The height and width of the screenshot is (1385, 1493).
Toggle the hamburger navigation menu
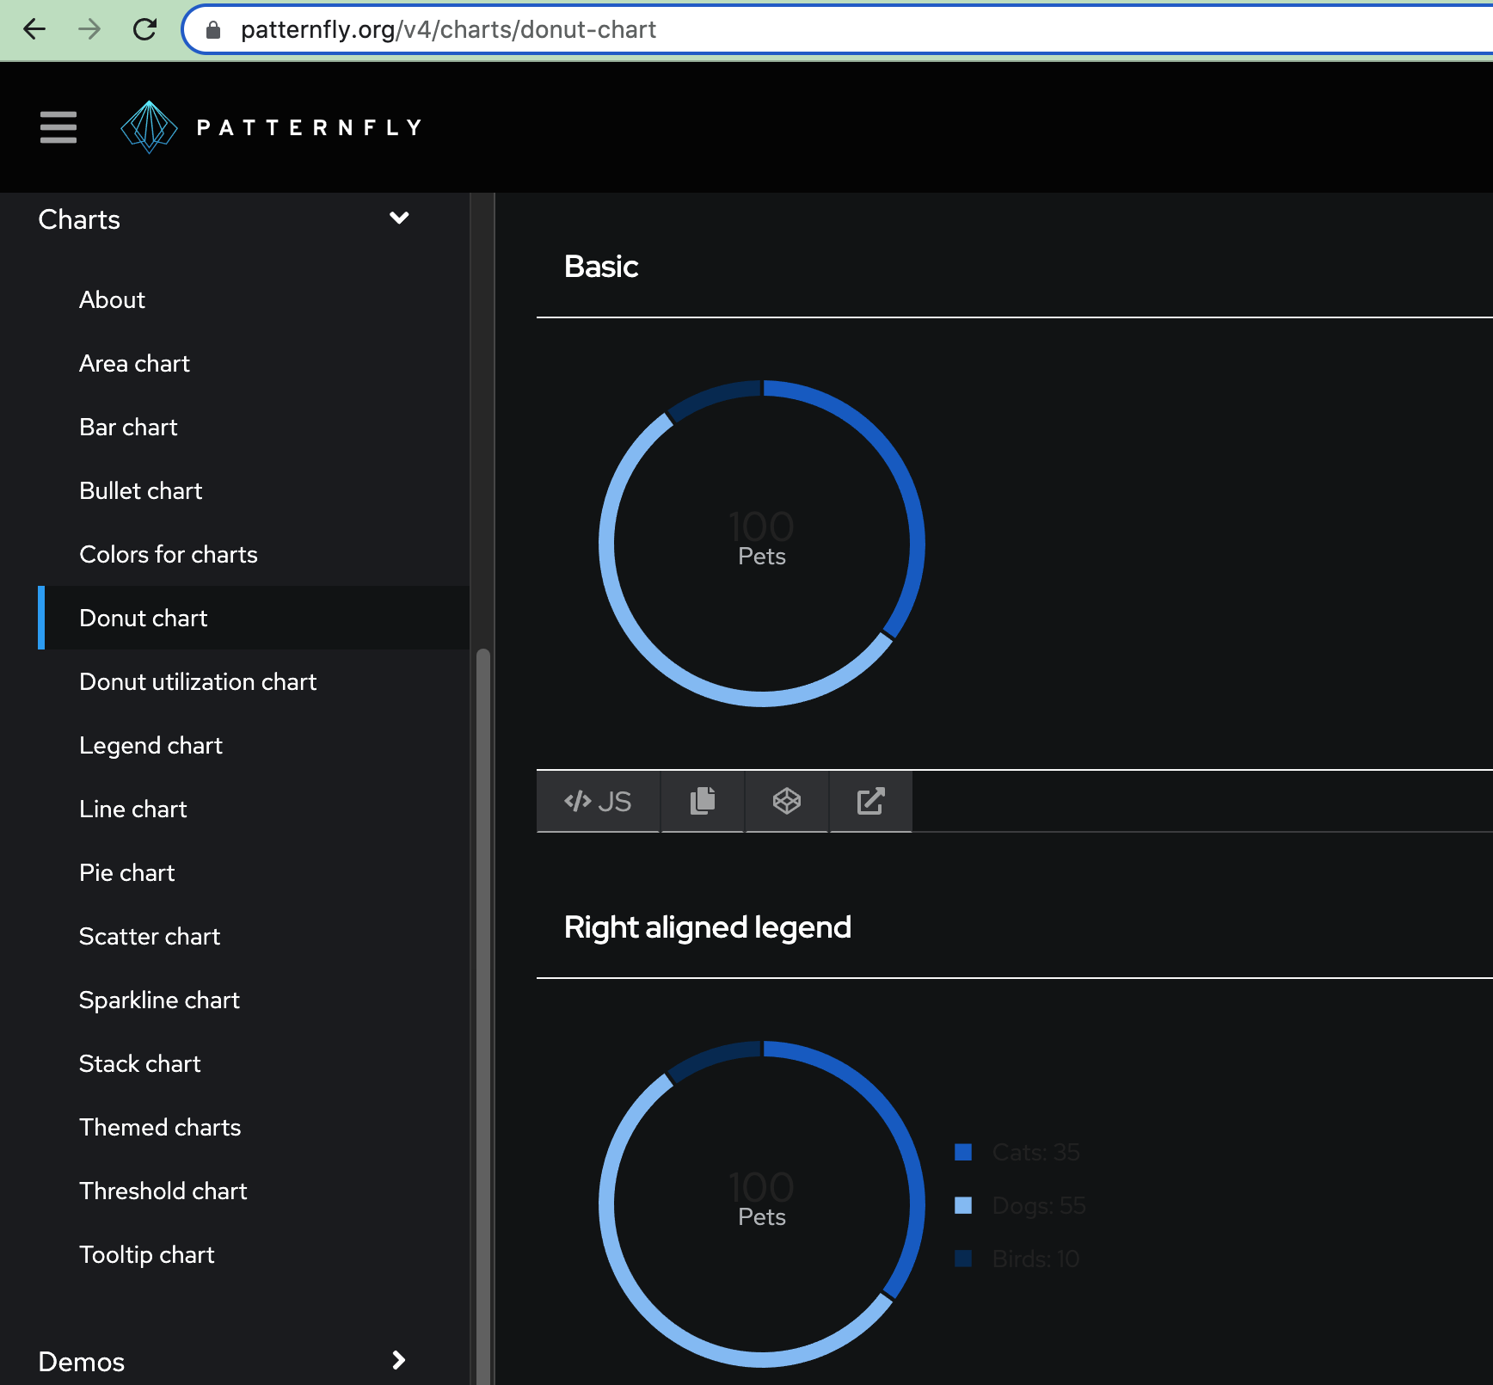pyautogui.click(x=58, y=127)
